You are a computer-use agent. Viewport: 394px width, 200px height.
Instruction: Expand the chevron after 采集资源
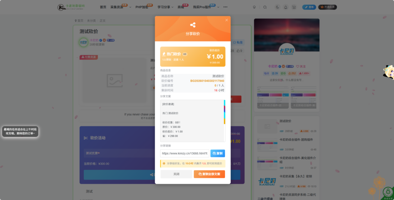(130, 7)
